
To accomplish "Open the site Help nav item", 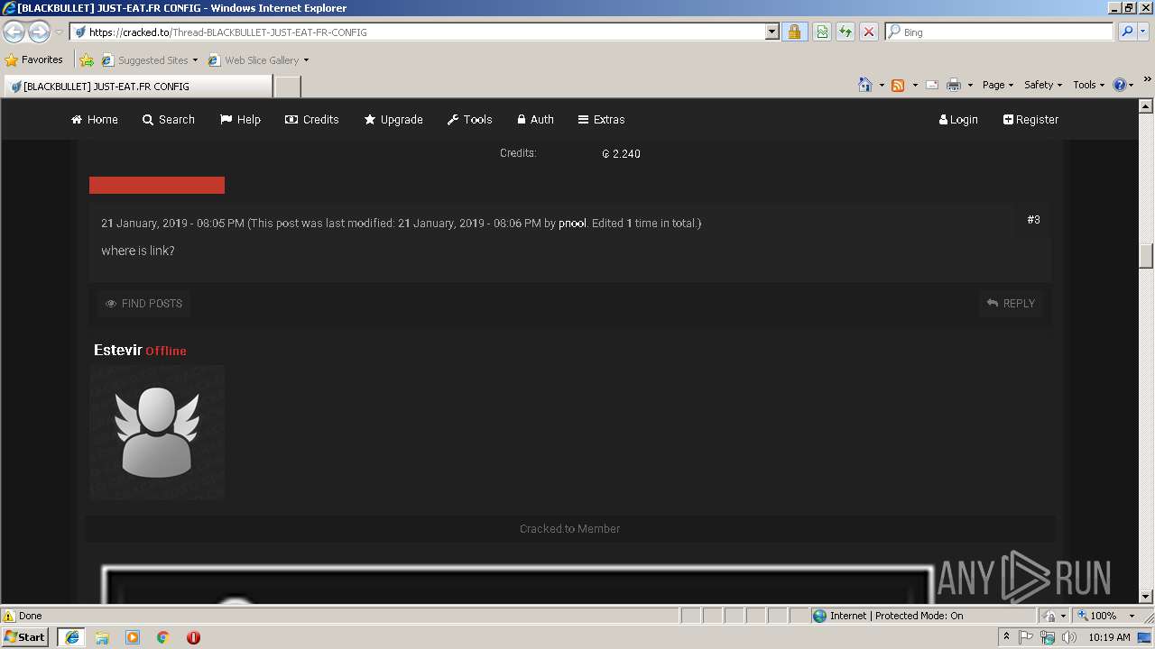I will tap(241, 119).
